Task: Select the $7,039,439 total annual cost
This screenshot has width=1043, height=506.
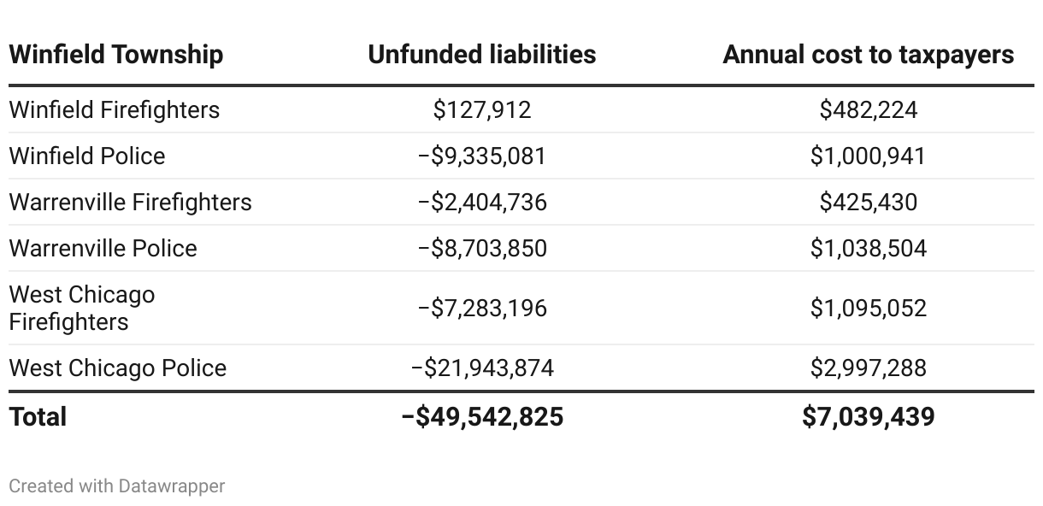Action: tap(868, 417)
